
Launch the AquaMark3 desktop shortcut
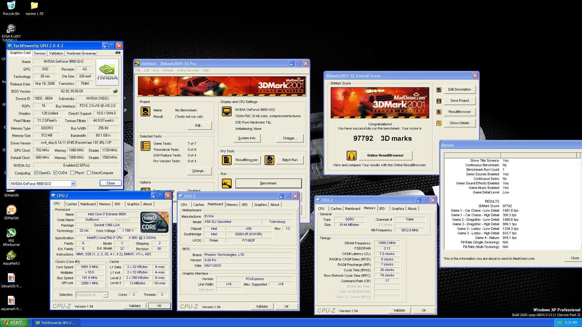pos(11,258)
